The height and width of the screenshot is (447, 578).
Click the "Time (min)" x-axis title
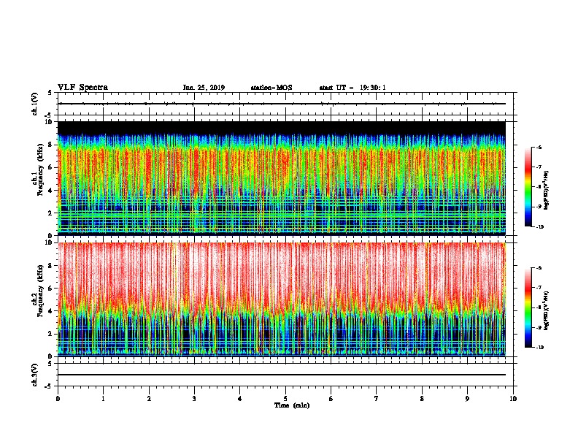pyautogui.click(x=292, y=405)
